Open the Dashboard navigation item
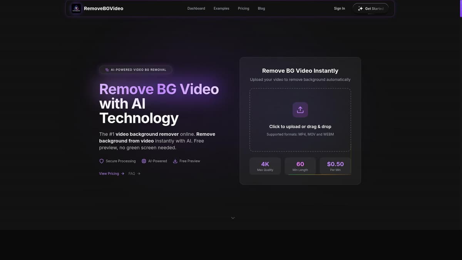Viewport: 462px width, 260px height. tap(196, 8)
